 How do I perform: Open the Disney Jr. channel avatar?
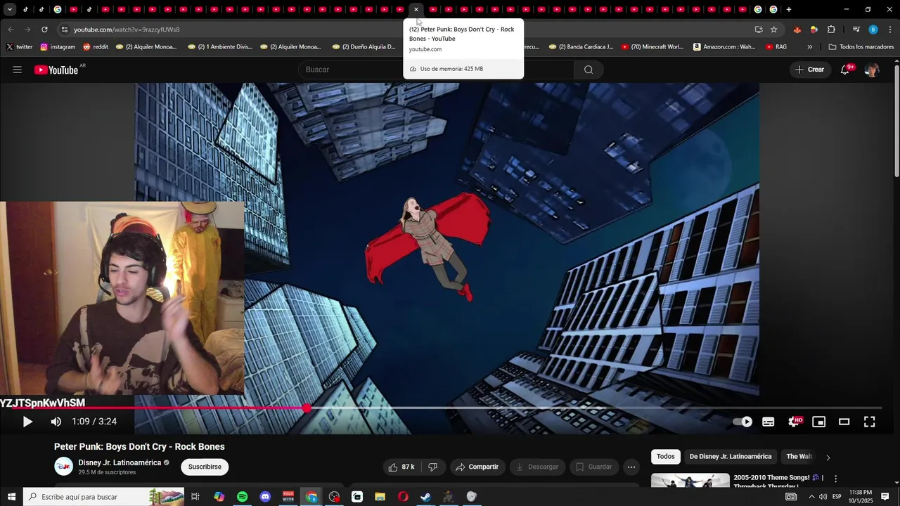pos(63,467)
